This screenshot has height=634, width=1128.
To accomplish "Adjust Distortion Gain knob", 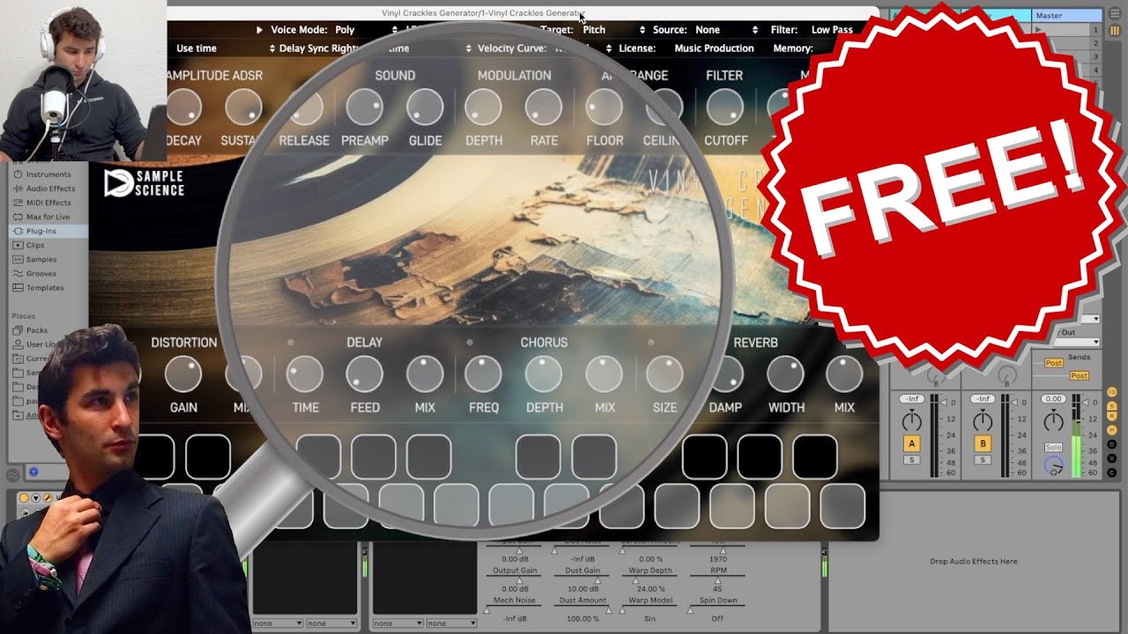I will coord(183,374).
